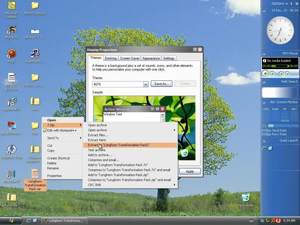Open the sidebar Options dropdown
300x225 pixels.
(x=279, y=4)
